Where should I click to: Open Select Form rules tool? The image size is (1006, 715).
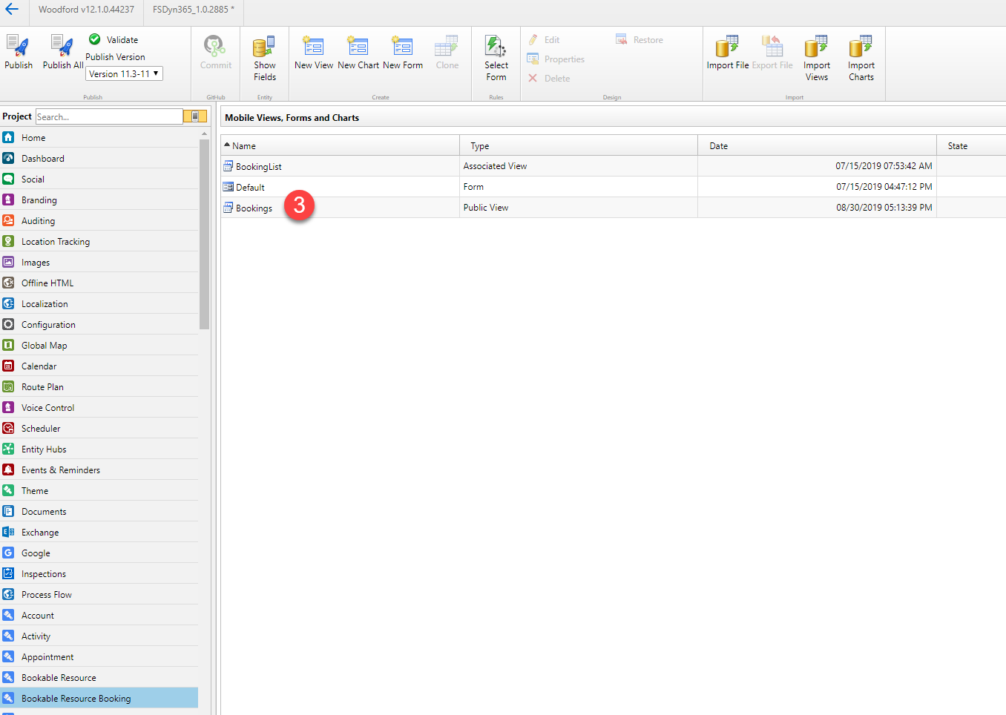pos(496,58)
